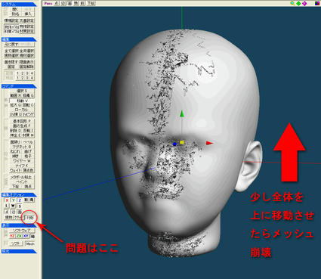
Task: Toggle the Z axis edit option
Action: [20, 200]
